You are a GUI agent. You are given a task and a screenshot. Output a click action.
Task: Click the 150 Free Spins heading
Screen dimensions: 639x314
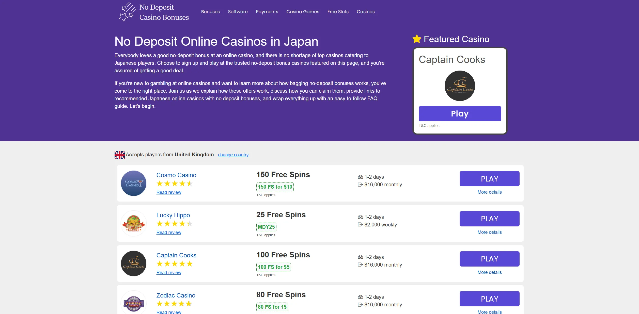pos(283,175)
